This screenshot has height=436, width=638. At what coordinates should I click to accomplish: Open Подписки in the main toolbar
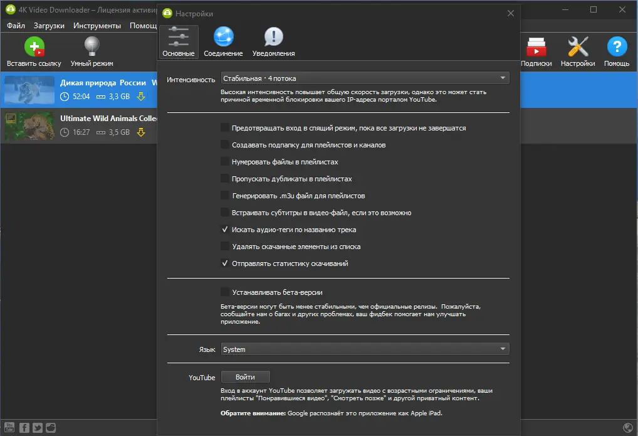coord(536,51)
